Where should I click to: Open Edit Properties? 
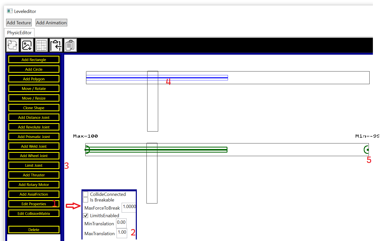34,204
